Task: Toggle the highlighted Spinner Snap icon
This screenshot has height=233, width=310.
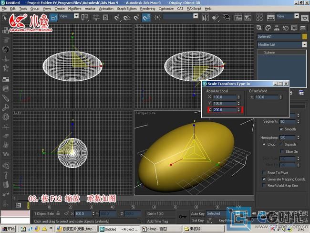Action: pyautogui.click(x=146, y=18)
